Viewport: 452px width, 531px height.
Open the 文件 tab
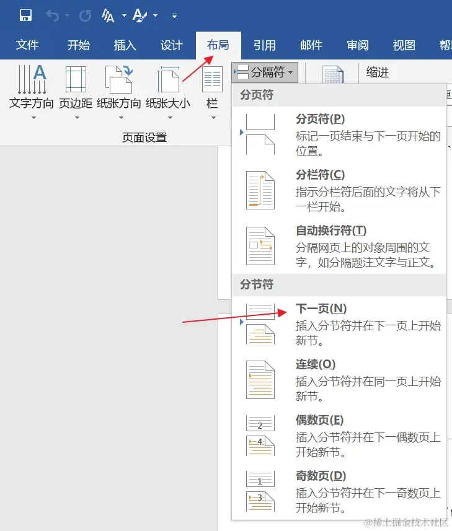[27, 45]
